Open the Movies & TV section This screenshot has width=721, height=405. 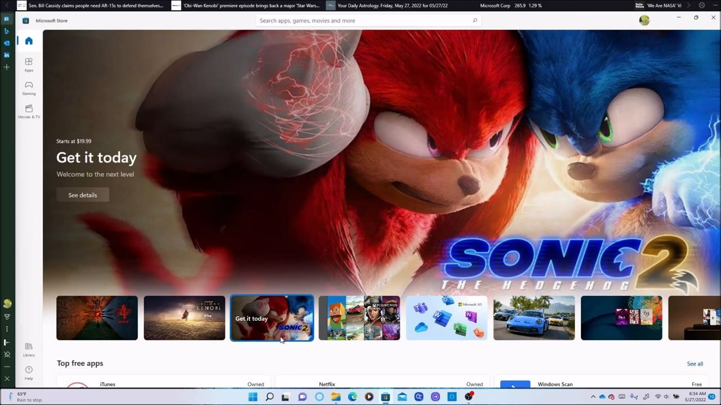pyautogui.click(x=29, y=111)
